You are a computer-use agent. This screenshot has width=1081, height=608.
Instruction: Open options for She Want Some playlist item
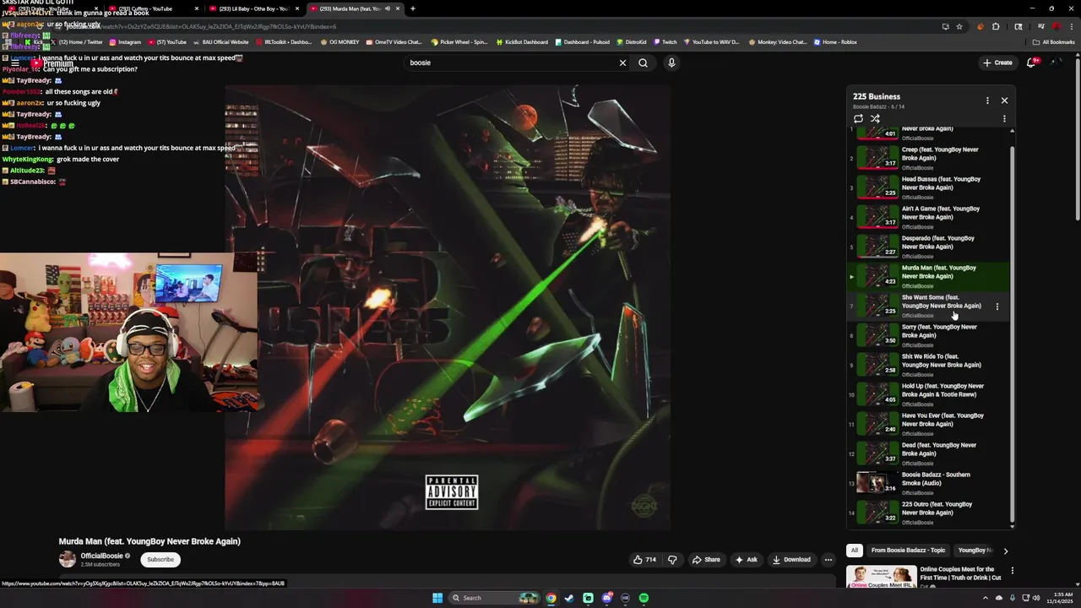[x=997, y=307]
